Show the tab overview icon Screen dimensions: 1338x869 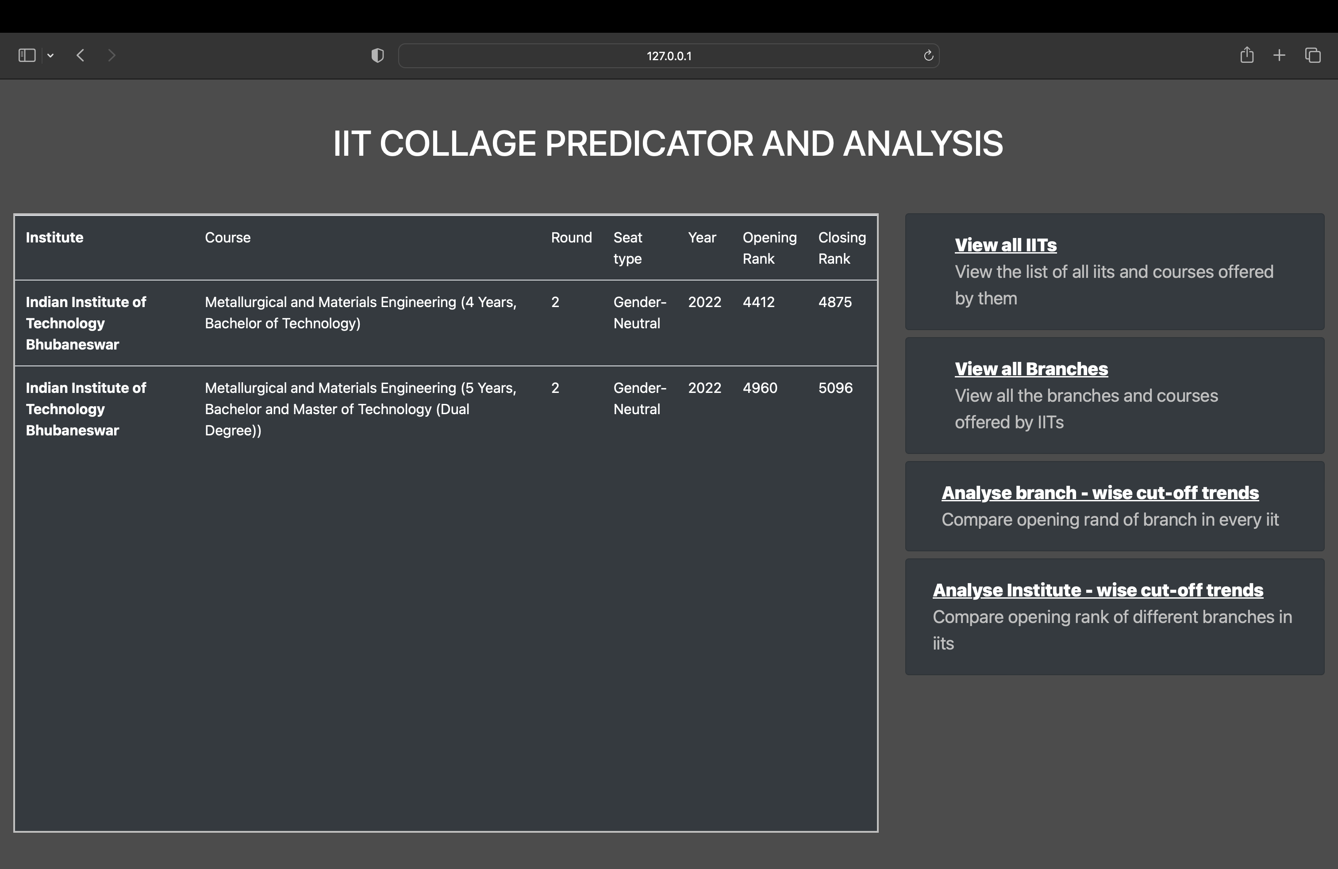coord(1313,55)
